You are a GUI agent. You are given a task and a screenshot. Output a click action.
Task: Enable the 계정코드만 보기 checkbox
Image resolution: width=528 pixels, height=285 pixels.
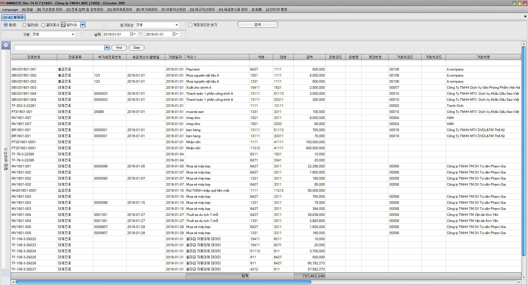pyautogui.click(x=190, y=25)
